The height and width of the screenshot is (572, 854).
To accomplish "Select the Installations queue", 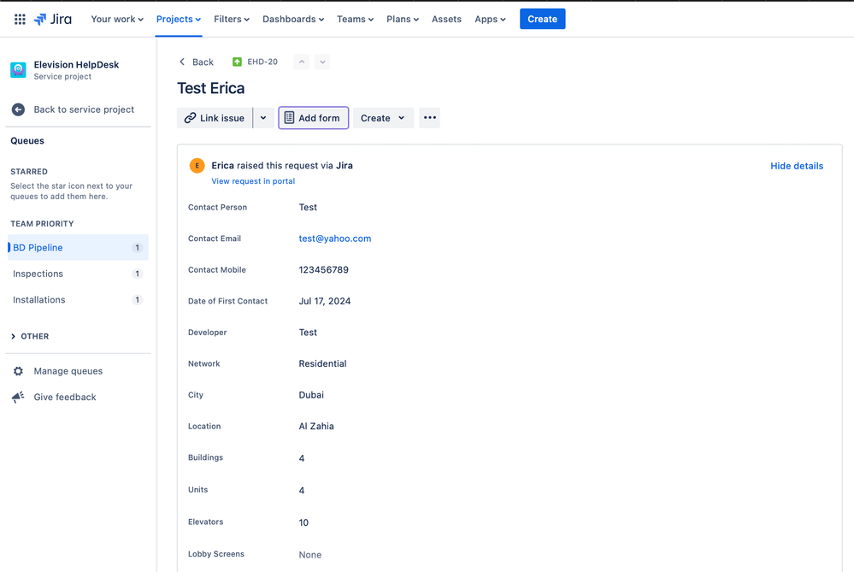I will 77,299.
